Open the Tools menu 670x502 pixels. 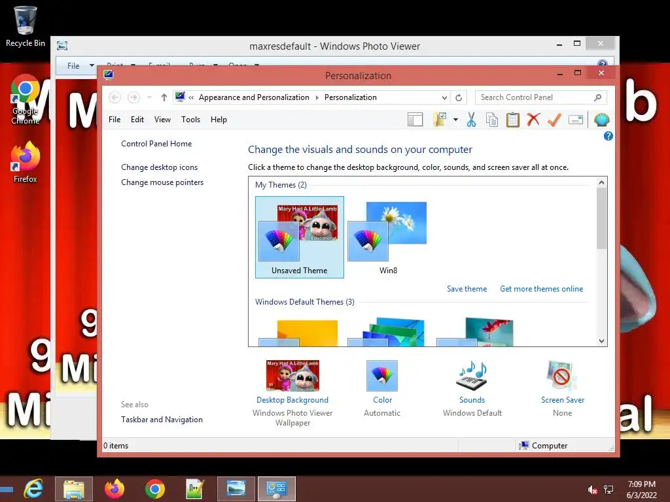coord(190,120)
